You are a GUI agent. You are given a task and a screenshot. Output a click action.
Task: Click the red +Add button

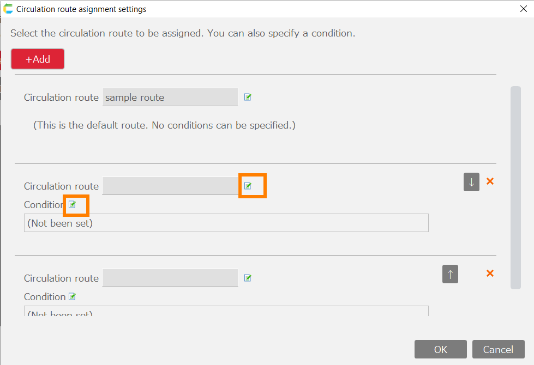38,59
